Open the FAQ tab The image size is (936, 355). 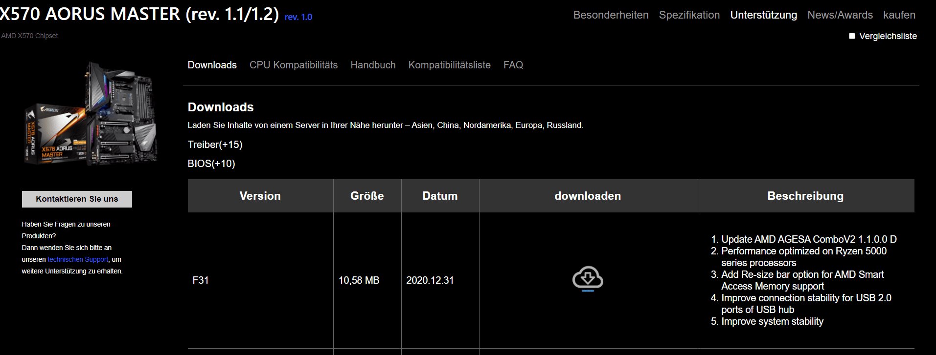pos(513,65)
